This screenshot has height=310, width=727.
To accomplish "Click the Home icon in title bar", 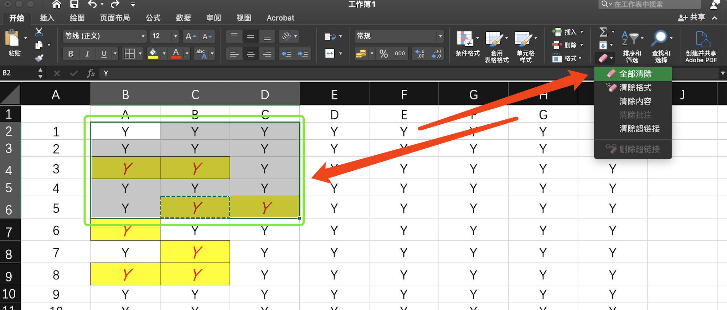I will click(x=56, y=4).
